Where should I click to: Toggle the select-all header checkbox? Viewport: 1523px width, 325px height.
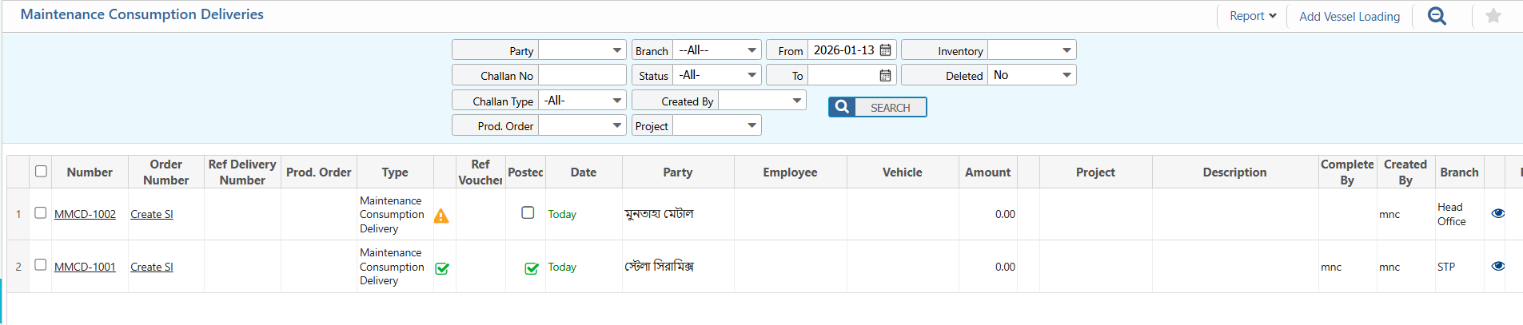42,171
